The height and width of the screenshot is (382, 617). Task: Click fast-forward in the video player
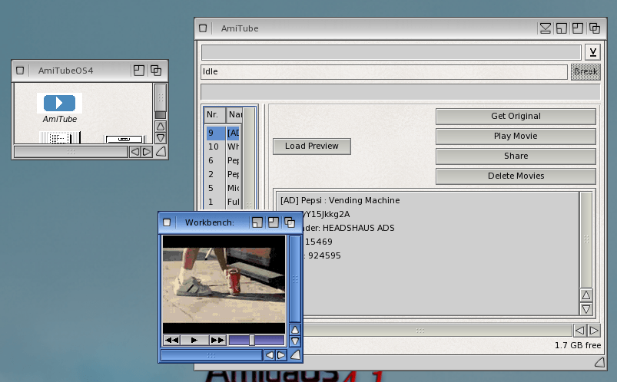pyautogui.click(x=217, y=340)
